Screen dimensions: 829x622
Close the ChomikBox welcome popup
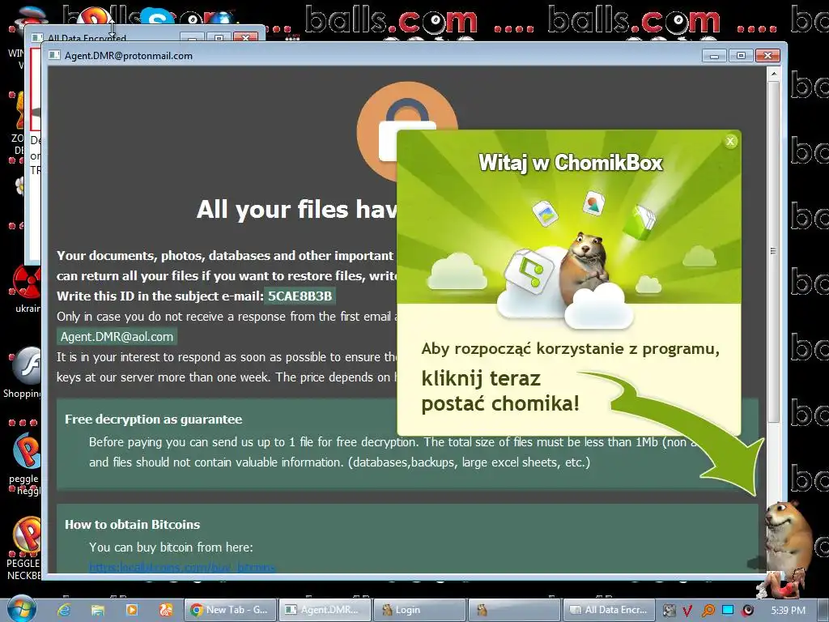pyautogui.click(x=730, y=141)
